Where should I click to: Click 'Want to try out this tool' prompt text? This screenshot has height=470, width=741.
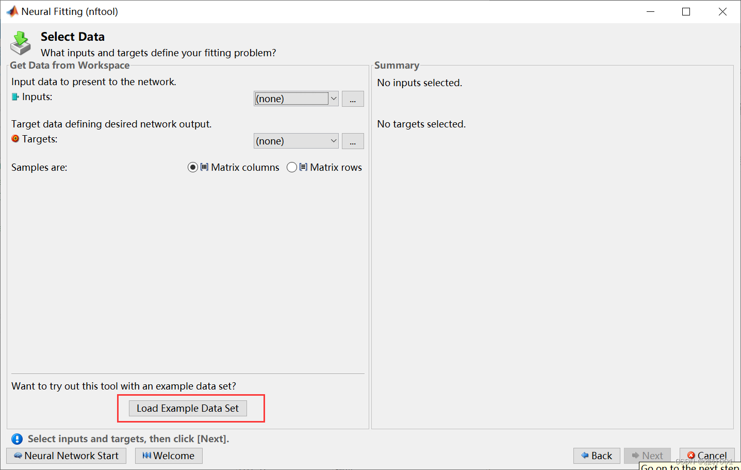tap(124, 386)
